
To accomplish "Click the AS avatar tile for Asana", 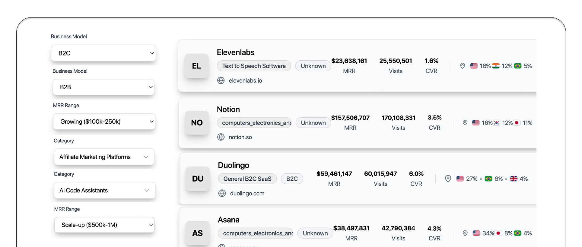I will click(198, 233).
